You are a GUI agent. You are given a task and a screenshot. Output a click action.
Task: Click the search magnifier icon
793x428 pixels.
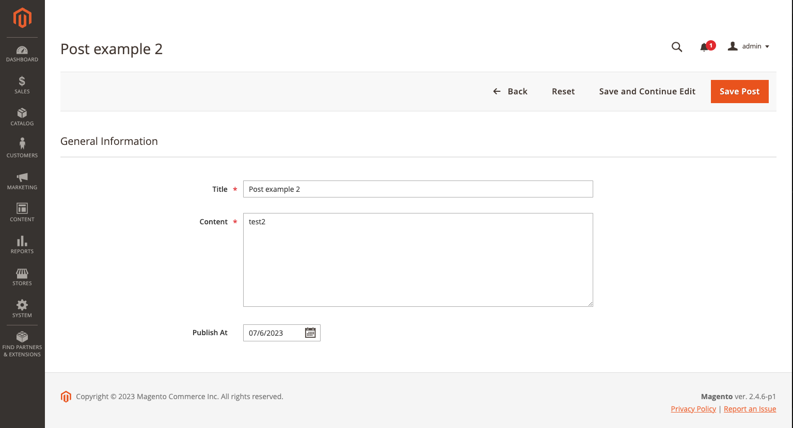(677, 47)
